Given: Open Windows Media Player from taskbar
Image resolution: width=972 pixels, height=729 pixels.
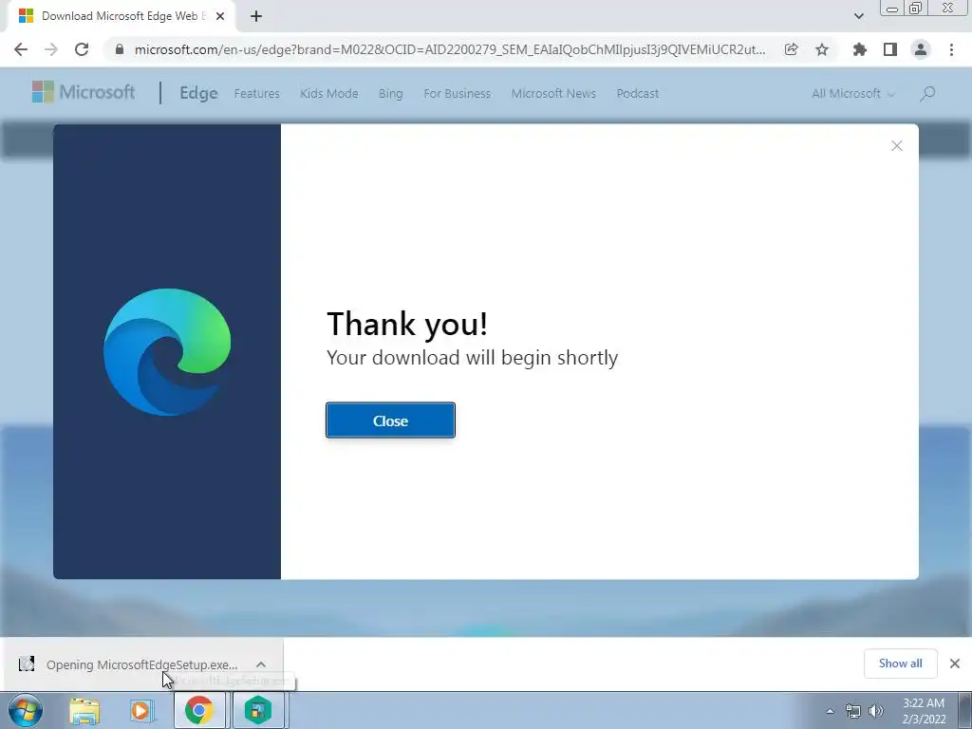Looking at the screenshot, I should tap(141, 711).
